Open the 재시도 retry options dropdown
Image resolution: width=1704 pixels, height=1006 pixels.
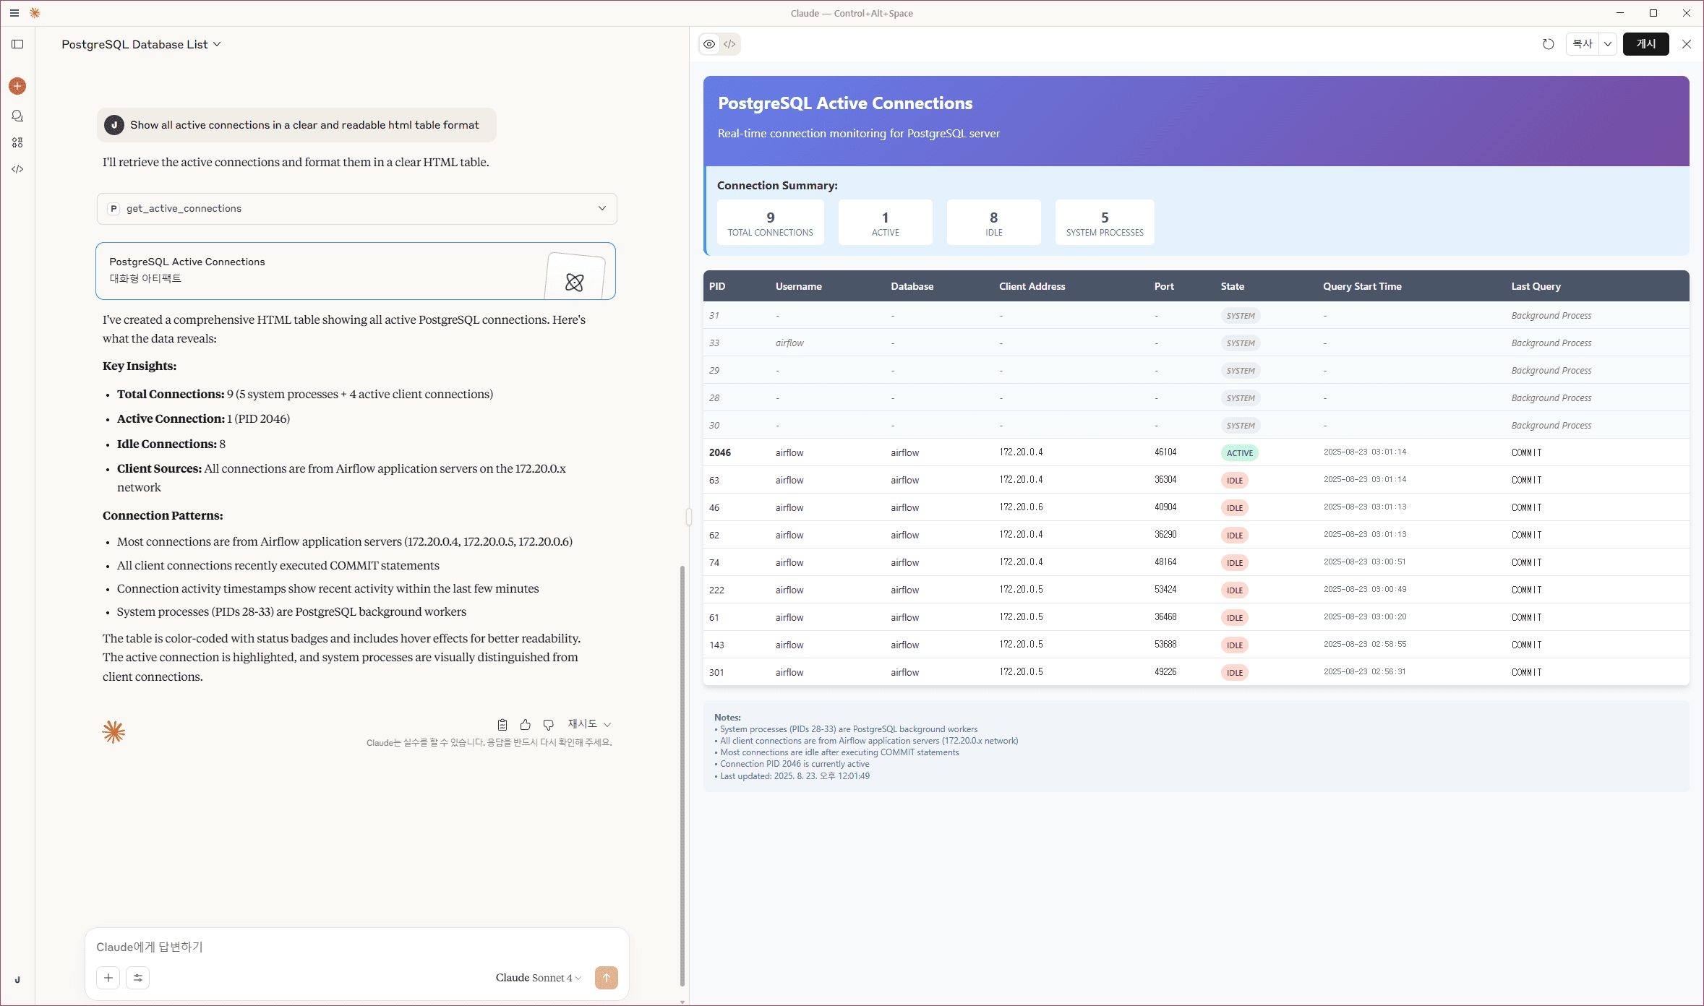[x=588, y=724]
